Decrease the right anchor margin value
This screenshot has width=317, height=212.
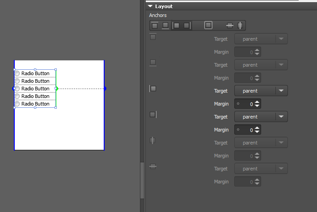pyautogui.click(x=257, y=132)
